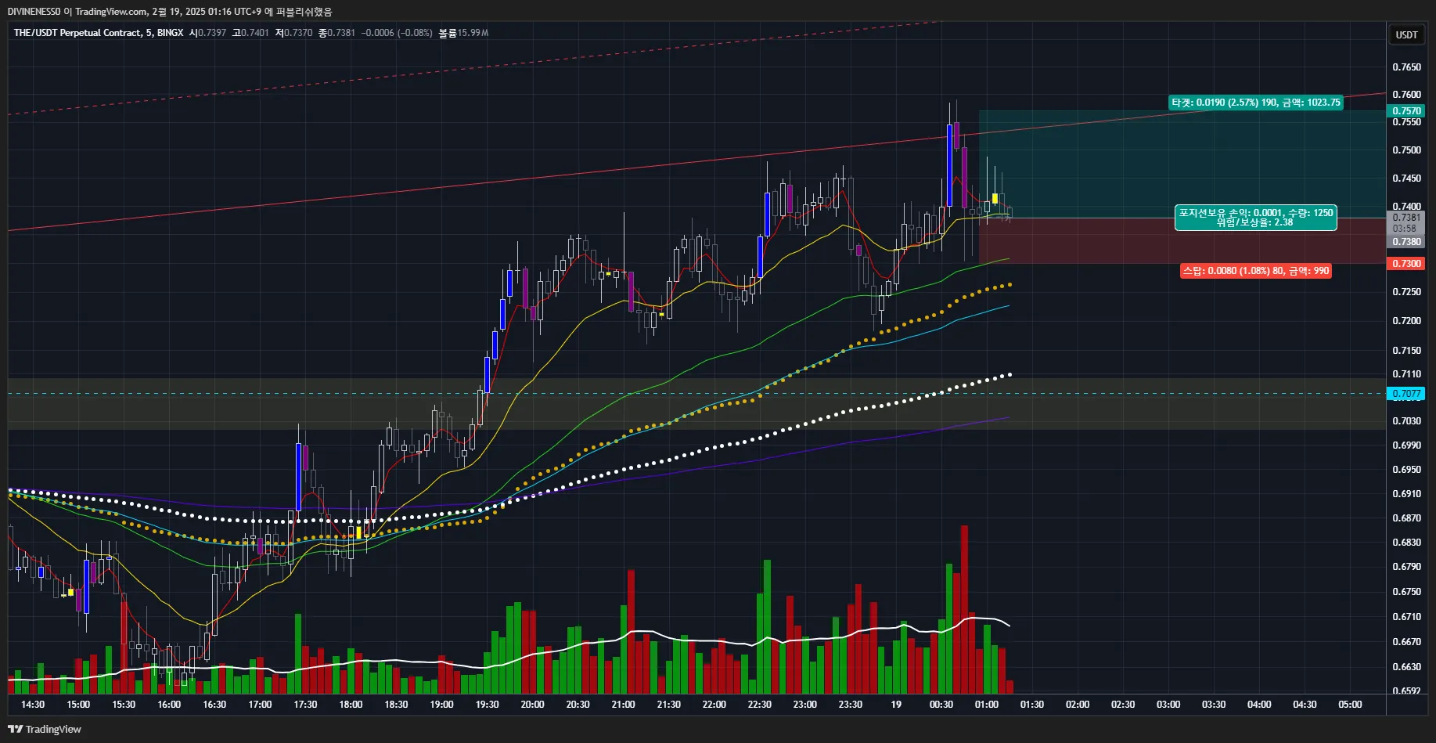
Task: Click the red 0.7300 stop price tag
Action: 1406,264
